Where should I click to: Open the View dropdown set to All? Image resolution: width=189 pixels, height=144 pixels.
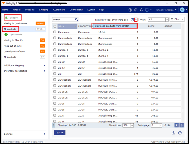158,20
